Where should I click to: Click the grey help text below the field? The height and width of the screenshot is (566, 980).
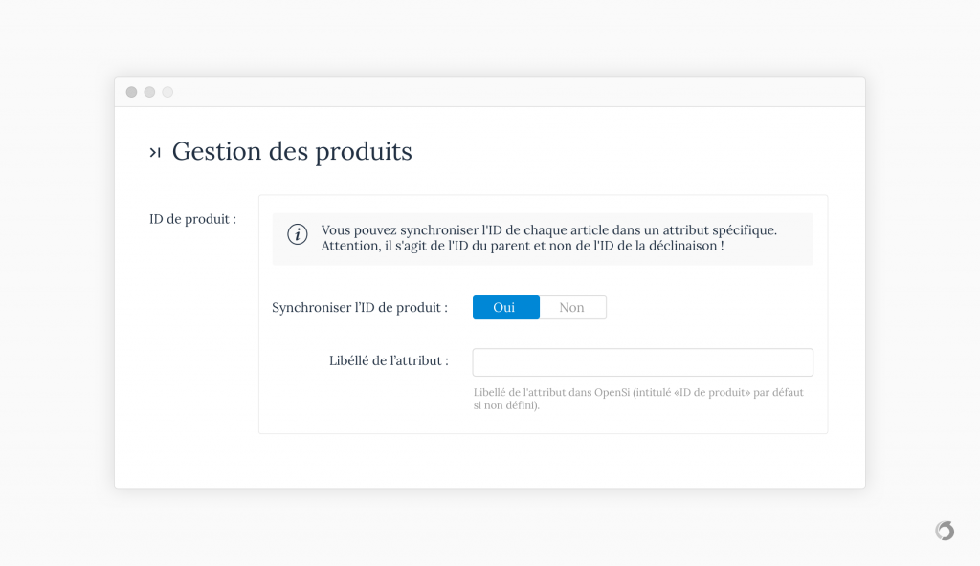tap(638, 399)
